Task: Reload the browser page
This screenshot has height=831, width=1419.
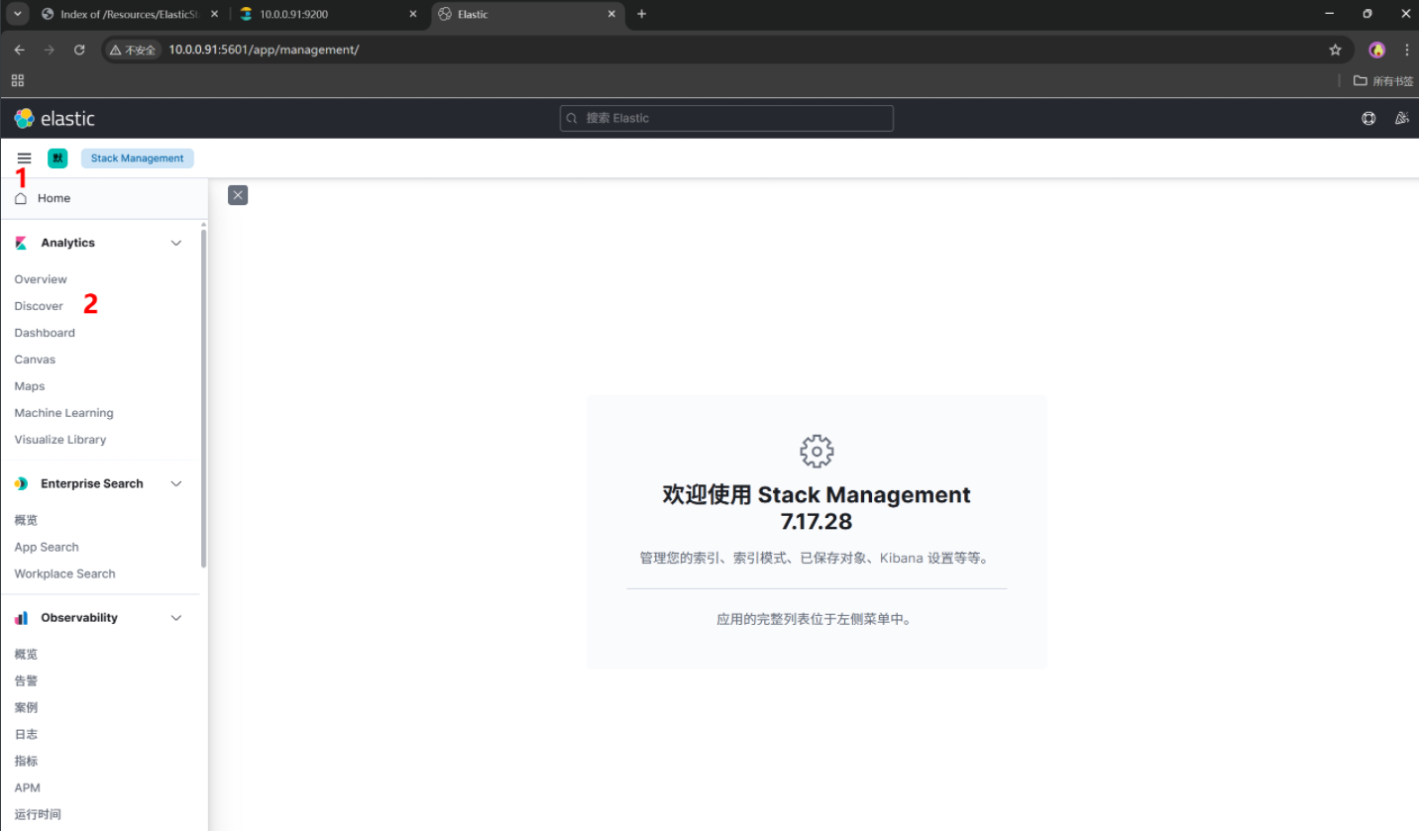Action: (79, 50)
